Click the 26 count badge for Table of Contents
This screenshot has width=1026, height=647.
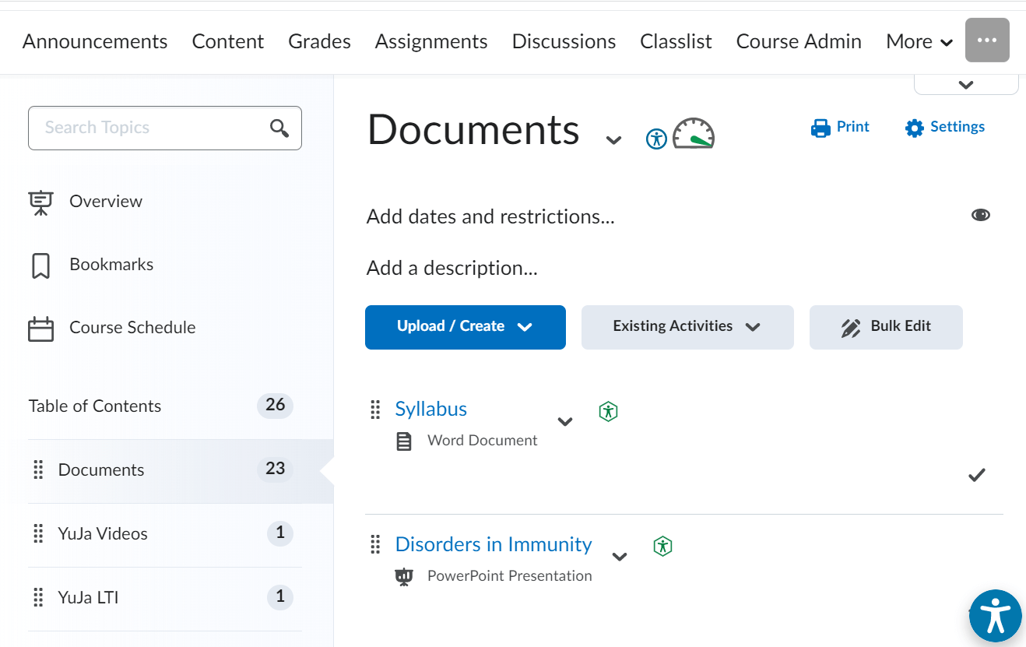coord(276,405)
